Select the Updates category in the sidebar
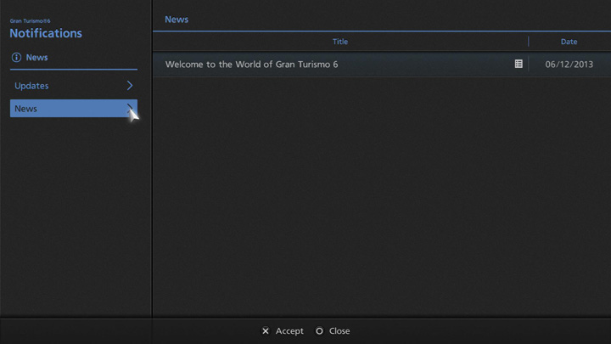 32,86
